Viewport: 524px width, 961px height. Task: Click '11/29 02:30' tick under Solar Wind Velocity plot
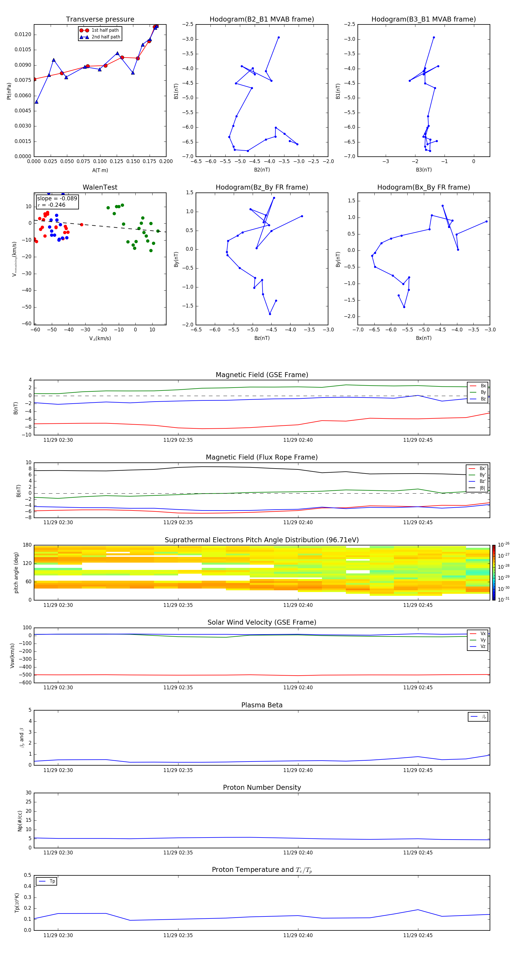tap(58, 688)
